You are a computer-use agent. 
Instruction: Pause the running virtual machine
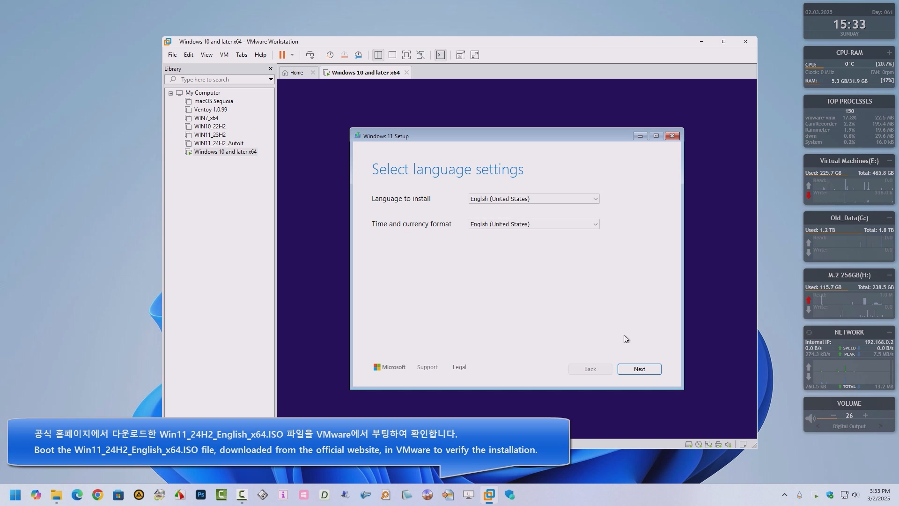pos(282,55)
